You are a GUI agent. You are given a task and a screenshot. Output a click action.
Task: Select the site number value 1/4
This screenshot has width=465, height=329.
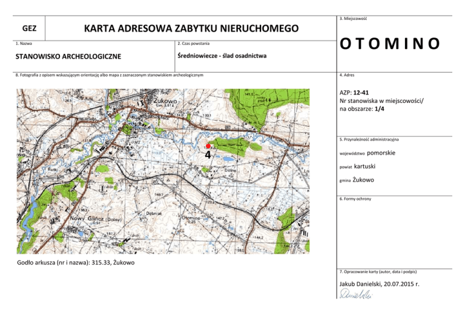coord(380,110)
